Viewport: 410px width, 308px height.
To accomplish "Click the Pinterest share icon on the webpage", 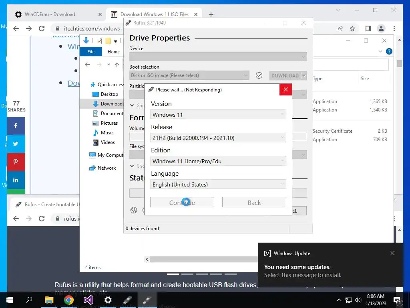I will [x=16, y=162].
